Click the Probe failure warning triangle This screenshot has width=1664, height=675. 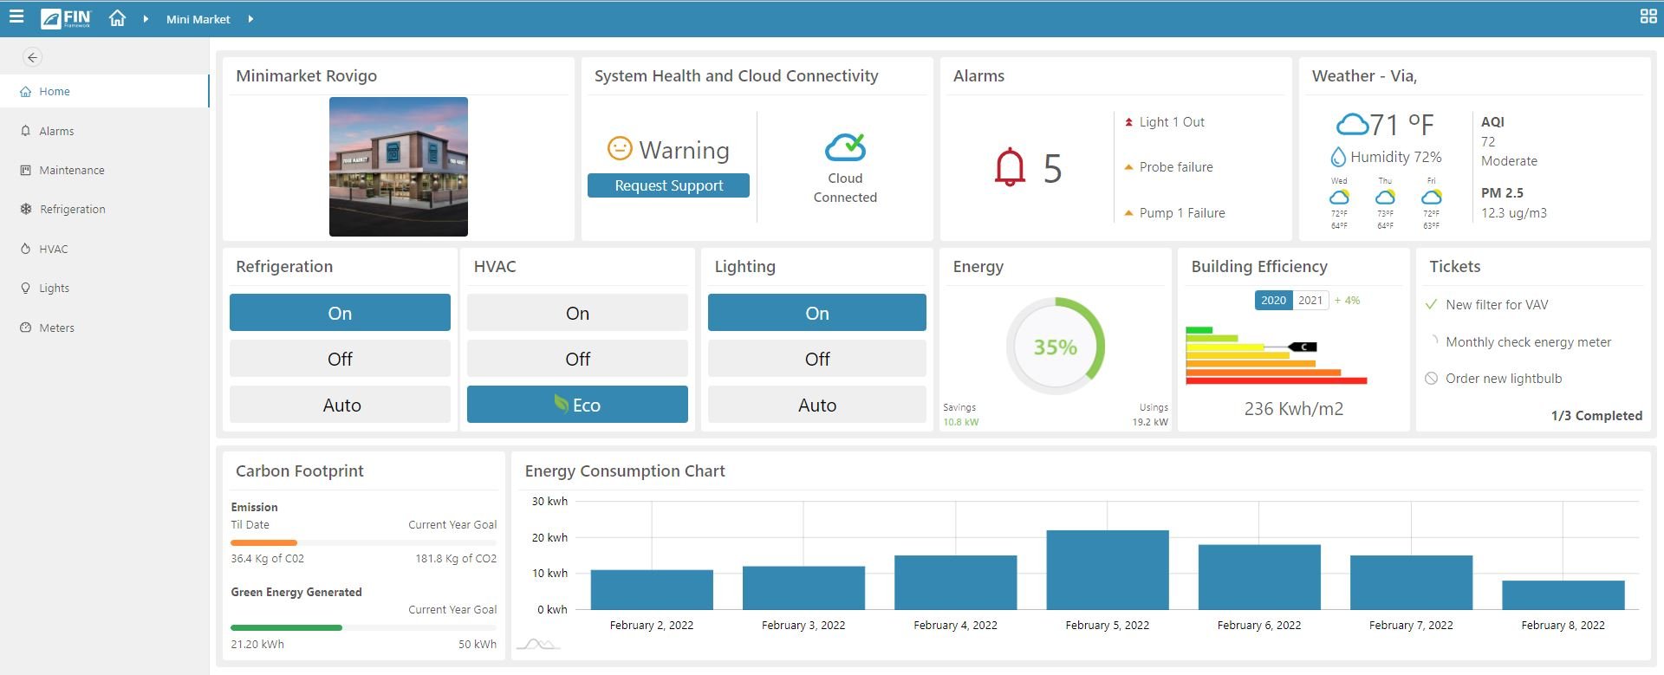point(1128,167)
